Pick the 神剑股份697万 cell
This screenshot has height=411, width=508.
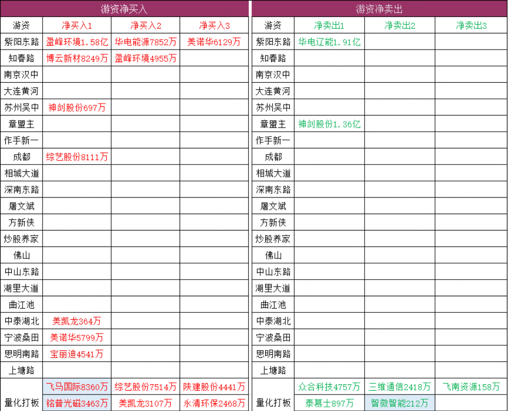tap(77, 108)
